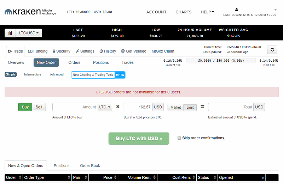Click the LOW price $160.25 value
This screenshot has height=183, width=283.
156,36
